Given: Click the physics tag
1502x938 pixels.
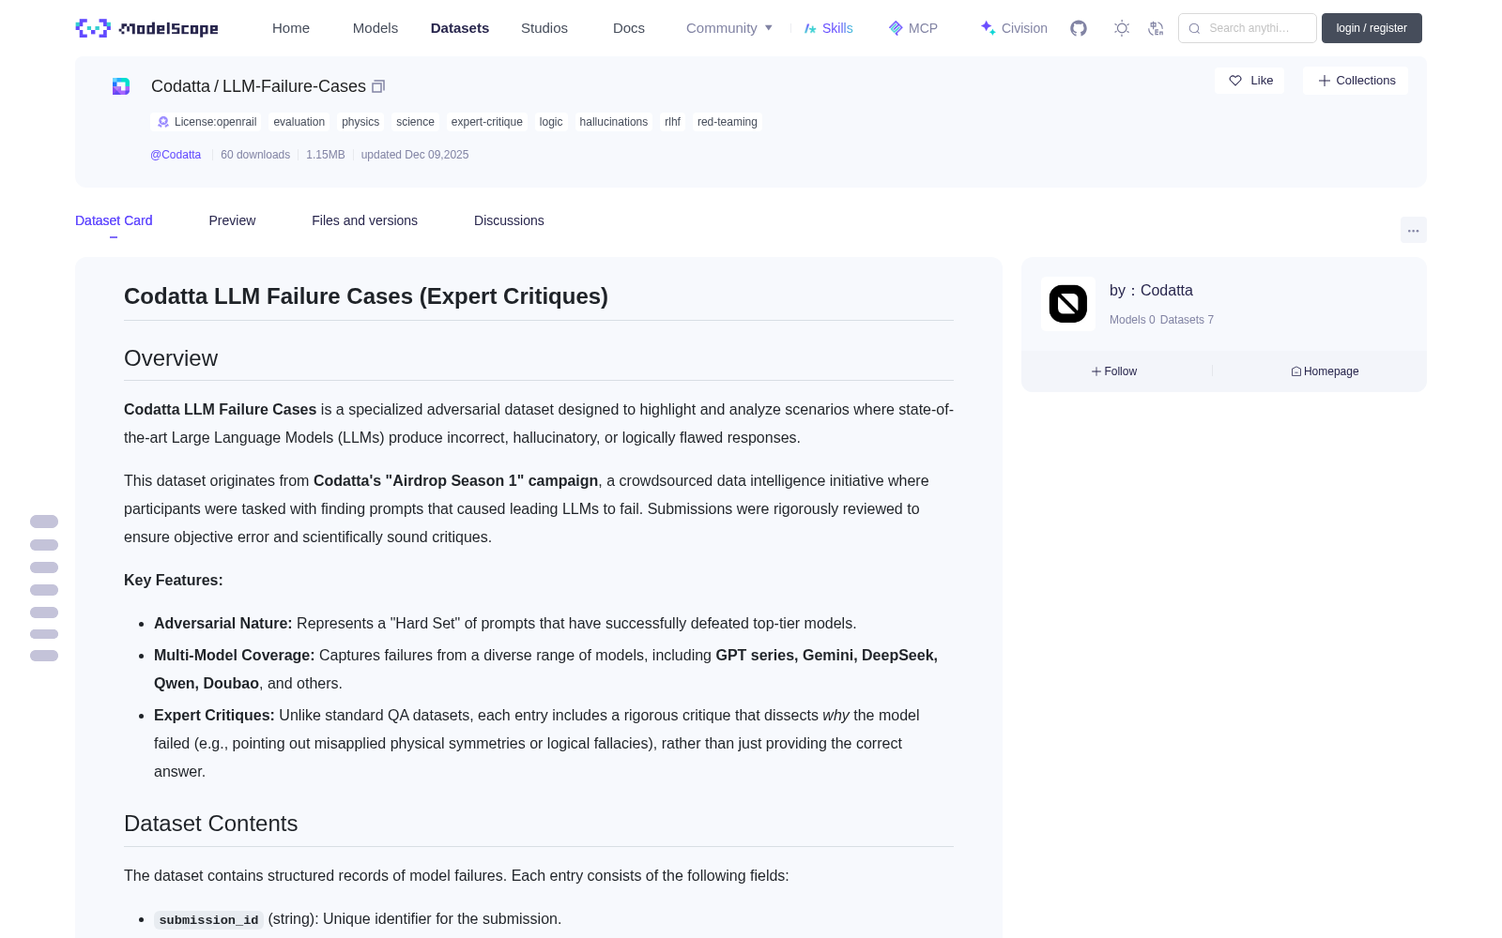Looking at the screenshot, I should 360,122.
